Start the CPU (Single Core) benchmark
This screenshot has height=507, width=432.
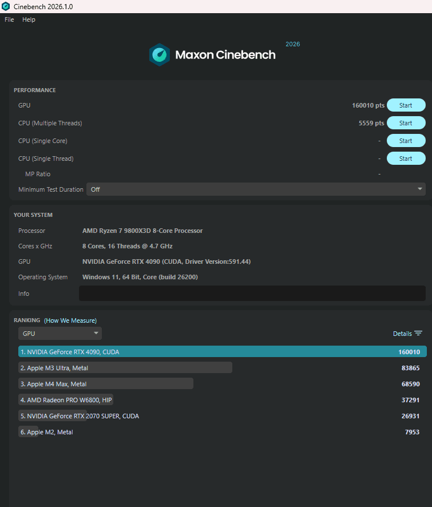point(406,141)
